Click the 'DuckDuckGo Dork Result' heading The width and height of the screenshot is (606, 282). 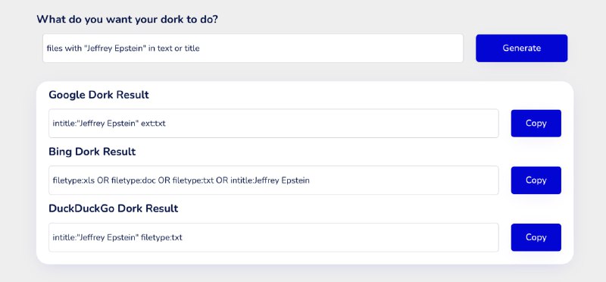[x=113, y=208]
